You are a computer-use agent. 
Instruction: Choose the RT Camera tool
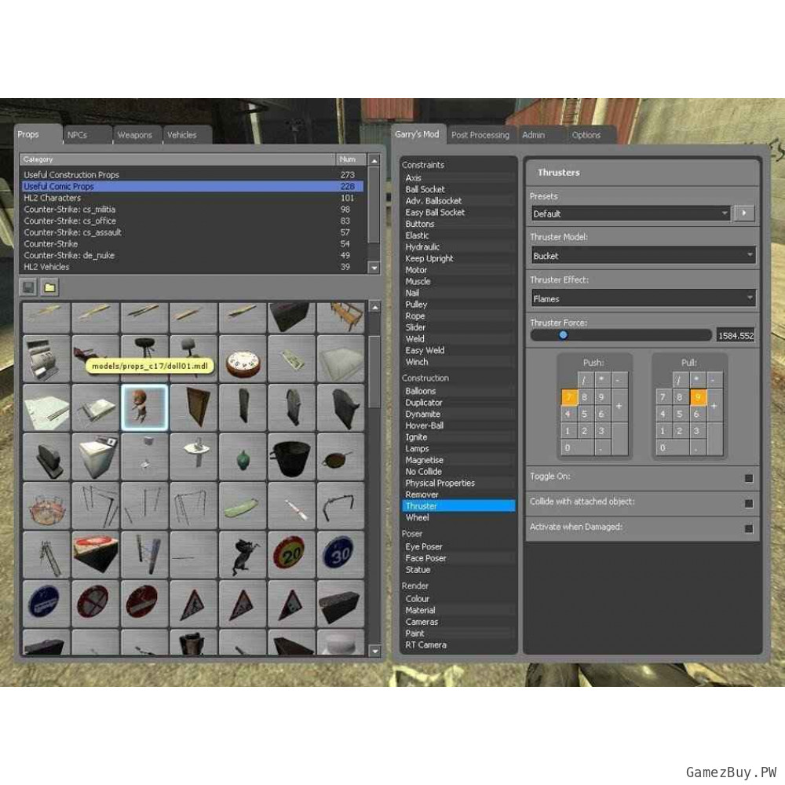(x=458, y=644)
